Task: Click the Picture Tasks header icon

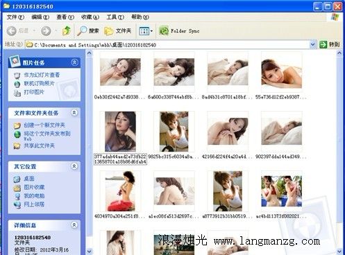Action: tap(15, 61)
